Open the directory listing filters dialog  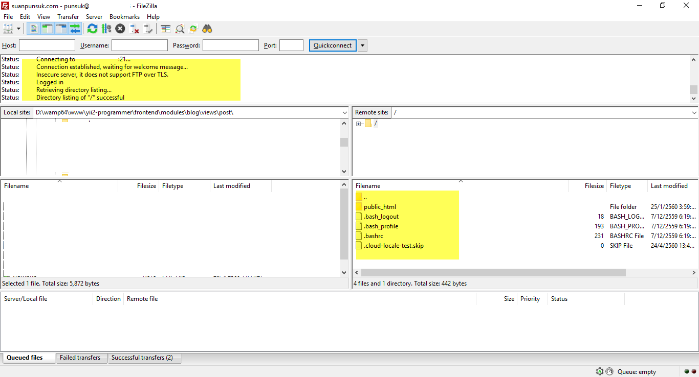coord(166,29)
